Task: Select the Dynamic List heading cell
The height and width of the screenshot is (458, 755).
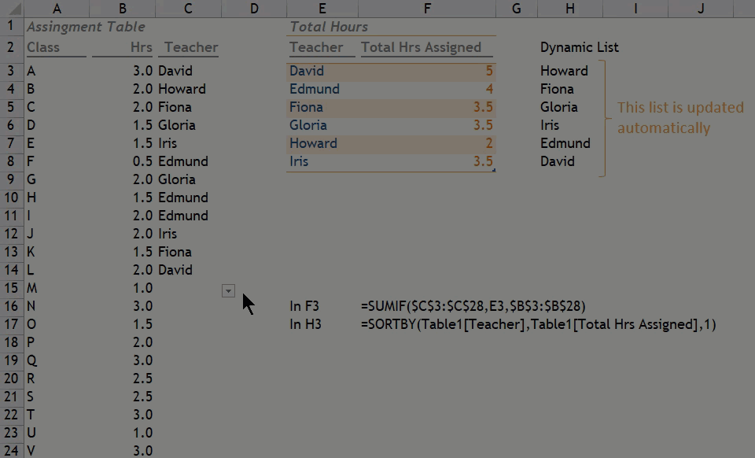Action: coord(579,47)
